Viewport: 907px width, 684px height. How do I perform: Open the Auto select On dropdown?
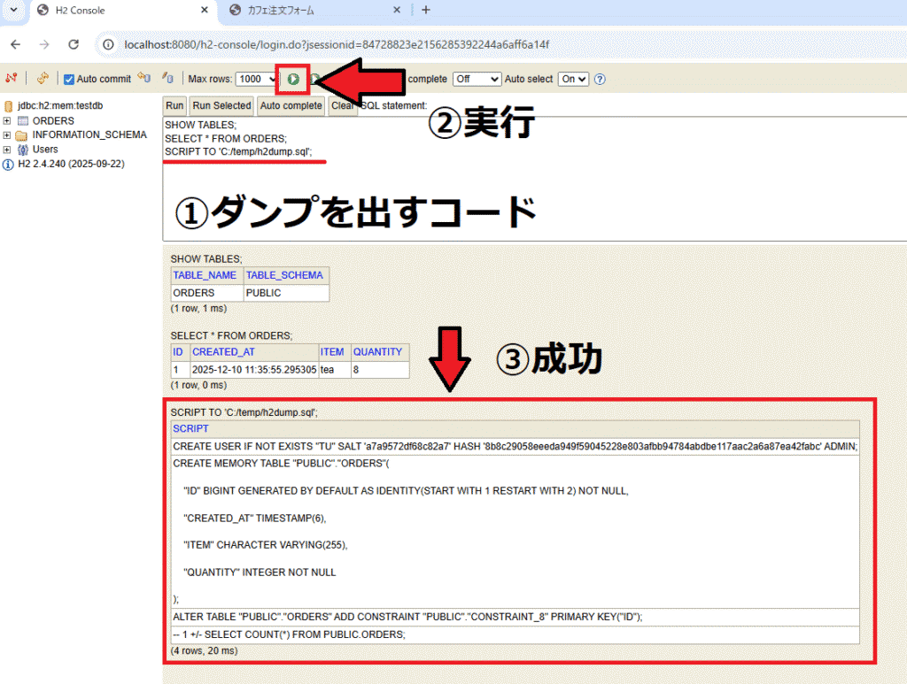[x=572, y=79]
